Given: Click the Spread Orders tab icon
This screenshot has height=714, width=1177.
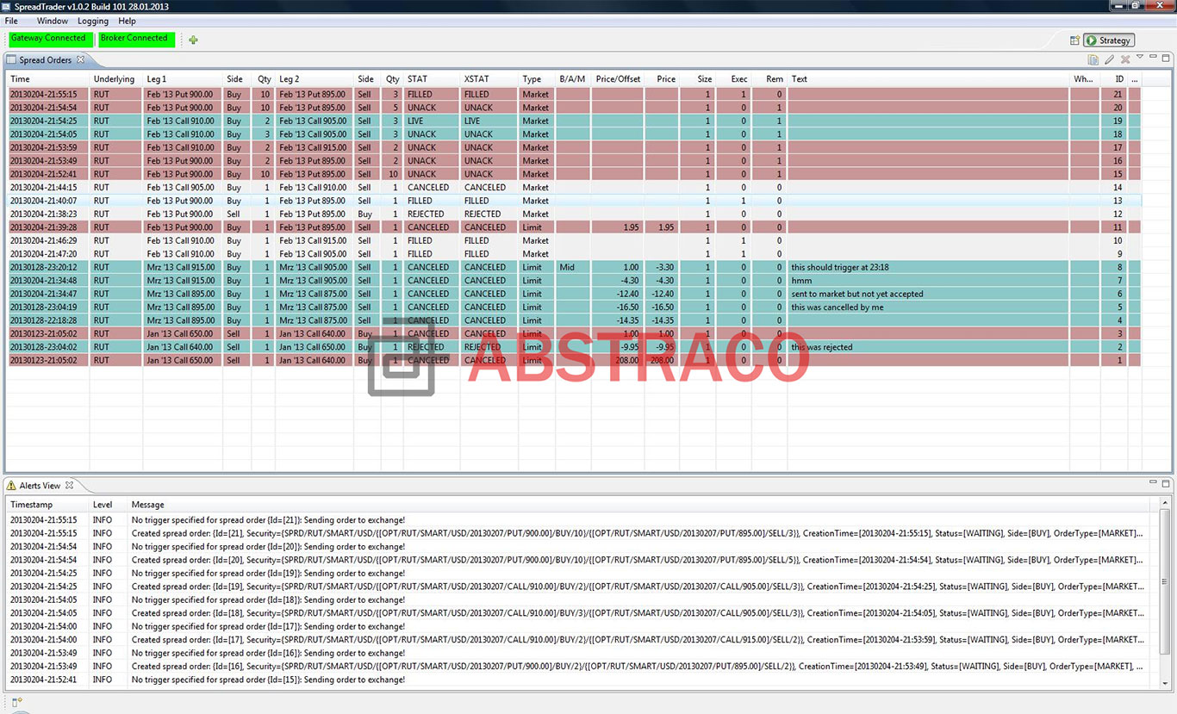Looking at the screenshot, I should (10, 59).
